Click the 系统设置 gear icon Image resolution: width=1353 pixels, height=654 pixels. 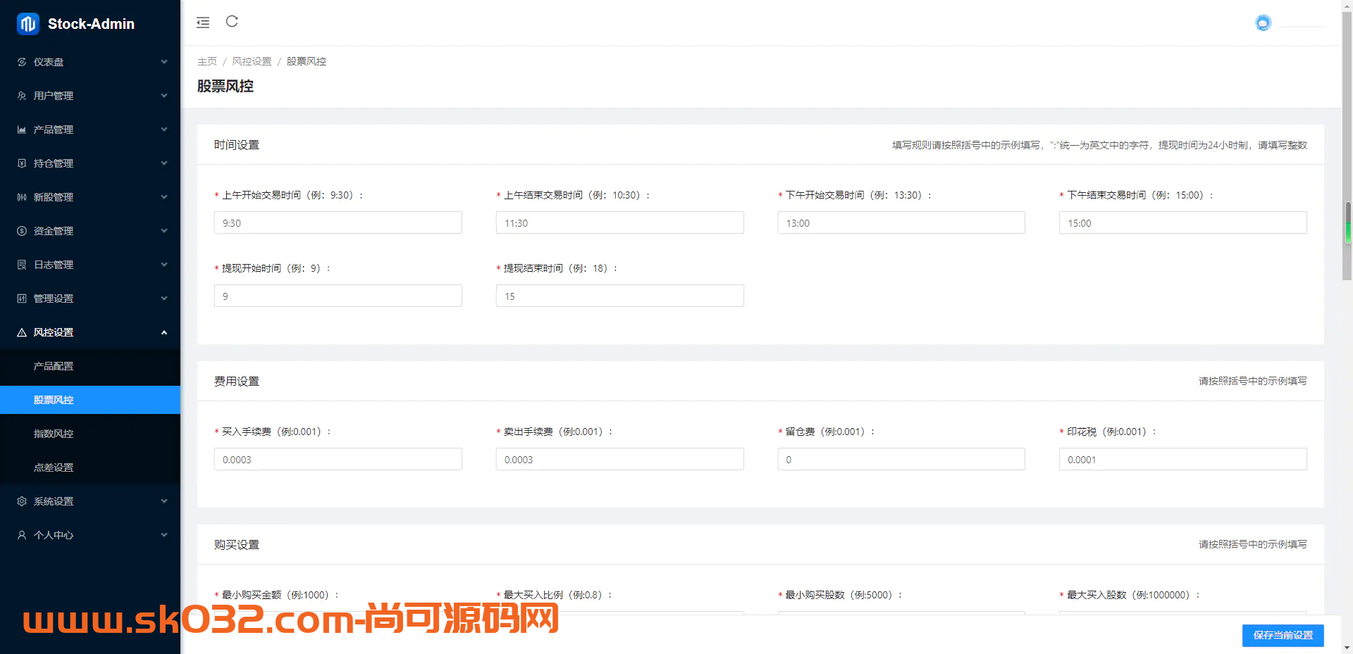point(22,501)
